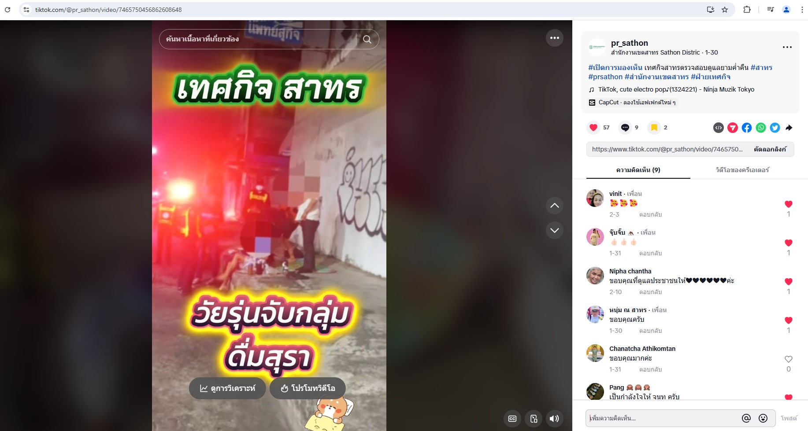This screenshot has height=431, width=808.
Task: Share the video via WhatsApp
Action: coord(761,128)
